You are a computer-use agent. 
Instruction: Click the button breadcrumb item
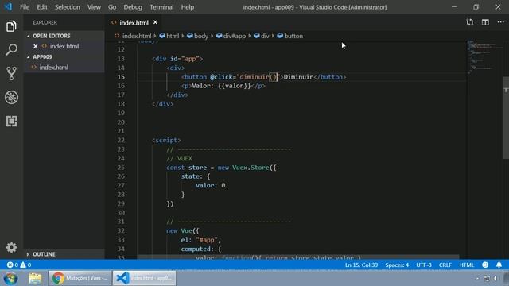tap(289, 36)
